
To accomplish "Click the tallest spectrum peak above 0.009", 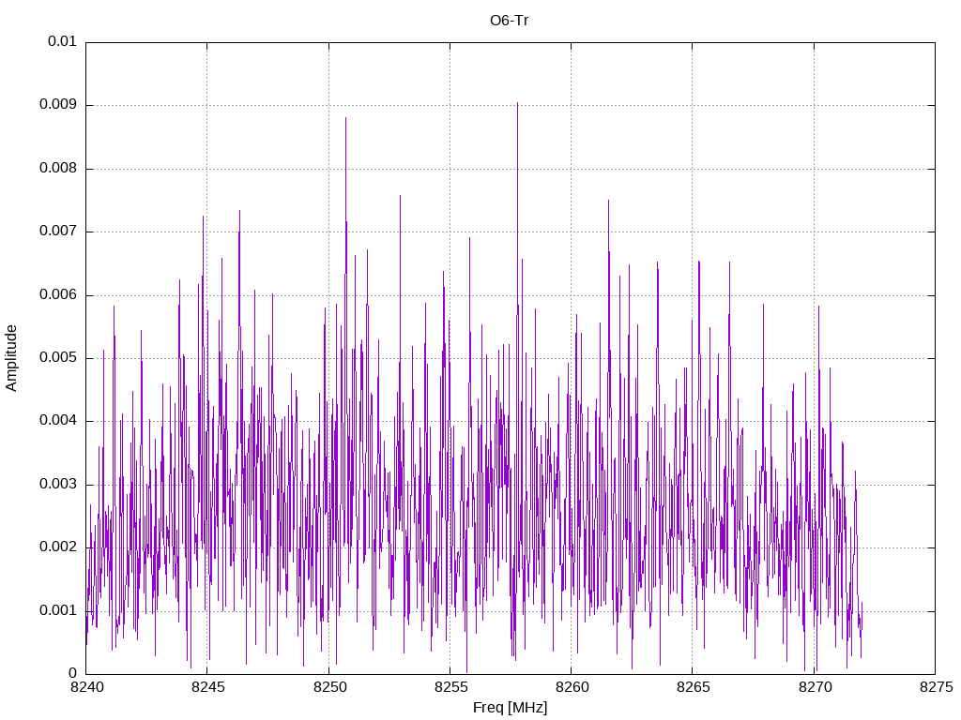I will [517, 103].
